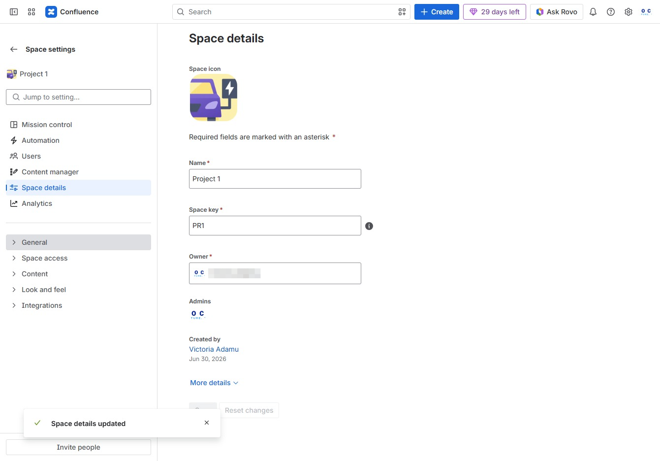Viewport: 660px width, 461px height.
Task: Click the large space icon image
Action: tap(214, 98)
